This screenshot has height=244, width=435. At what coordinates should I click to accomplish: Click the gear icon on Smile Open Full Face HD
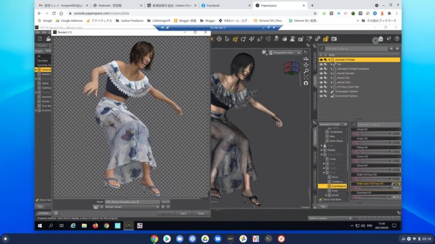click(399, 184)
